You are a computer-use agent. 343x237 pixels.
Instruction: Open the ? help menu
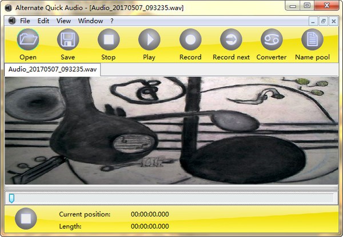pyautogui.click(x=112, y=21)
